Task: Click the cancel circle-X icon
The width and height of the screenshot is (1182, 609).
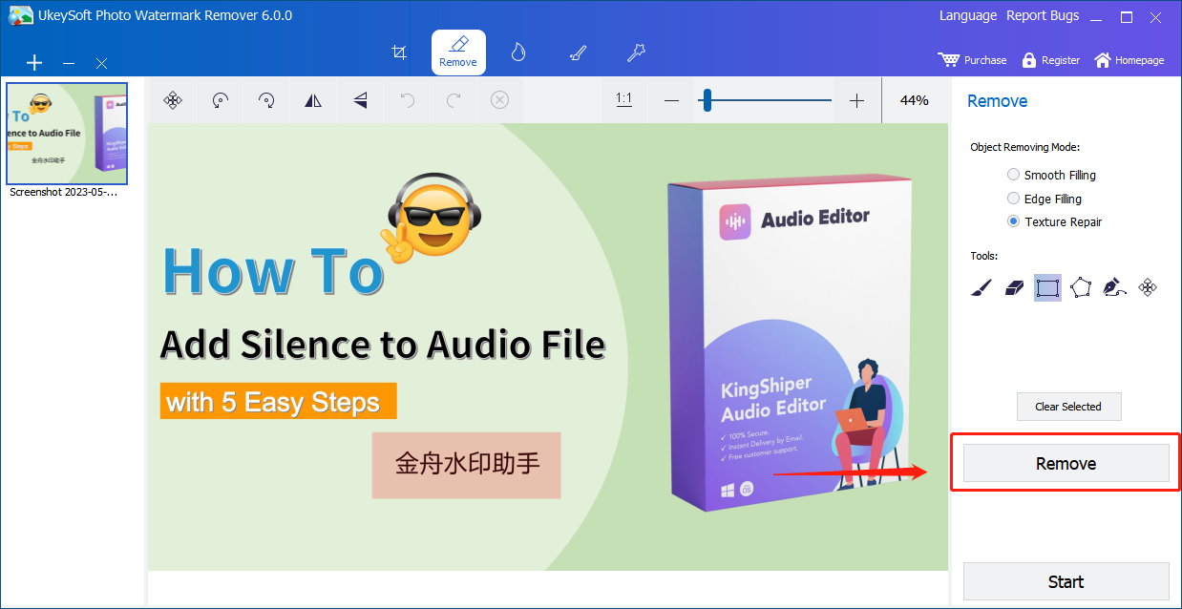Action: [x=499, y=100]
